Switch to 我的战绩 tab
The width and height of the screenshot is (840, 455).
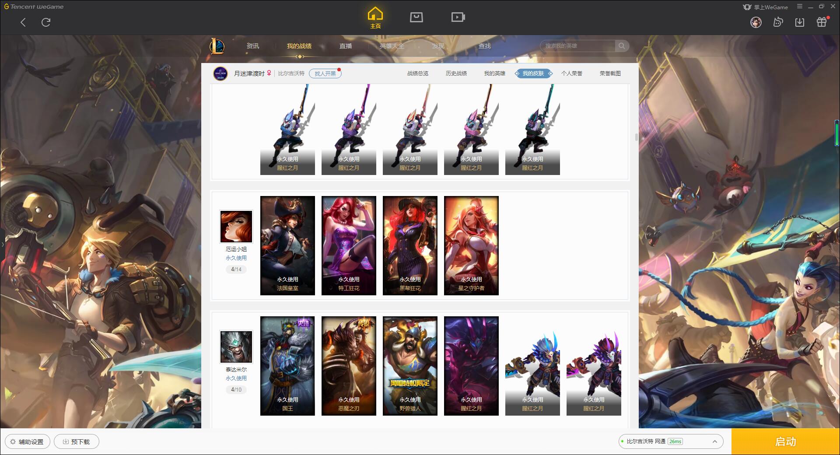[x=299, y=46]
